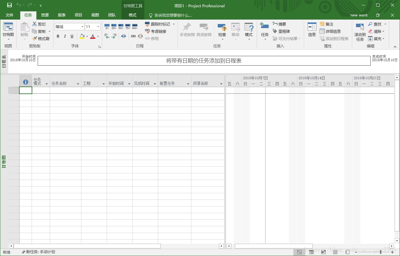Click the Information button
This screenshot has width=400, height=256.
[312, 30]
